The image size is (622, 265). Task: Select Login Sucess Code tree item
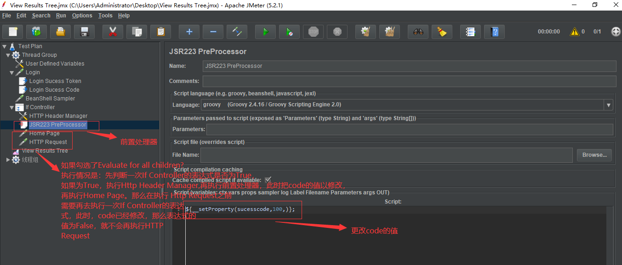[x=54, y=90]
